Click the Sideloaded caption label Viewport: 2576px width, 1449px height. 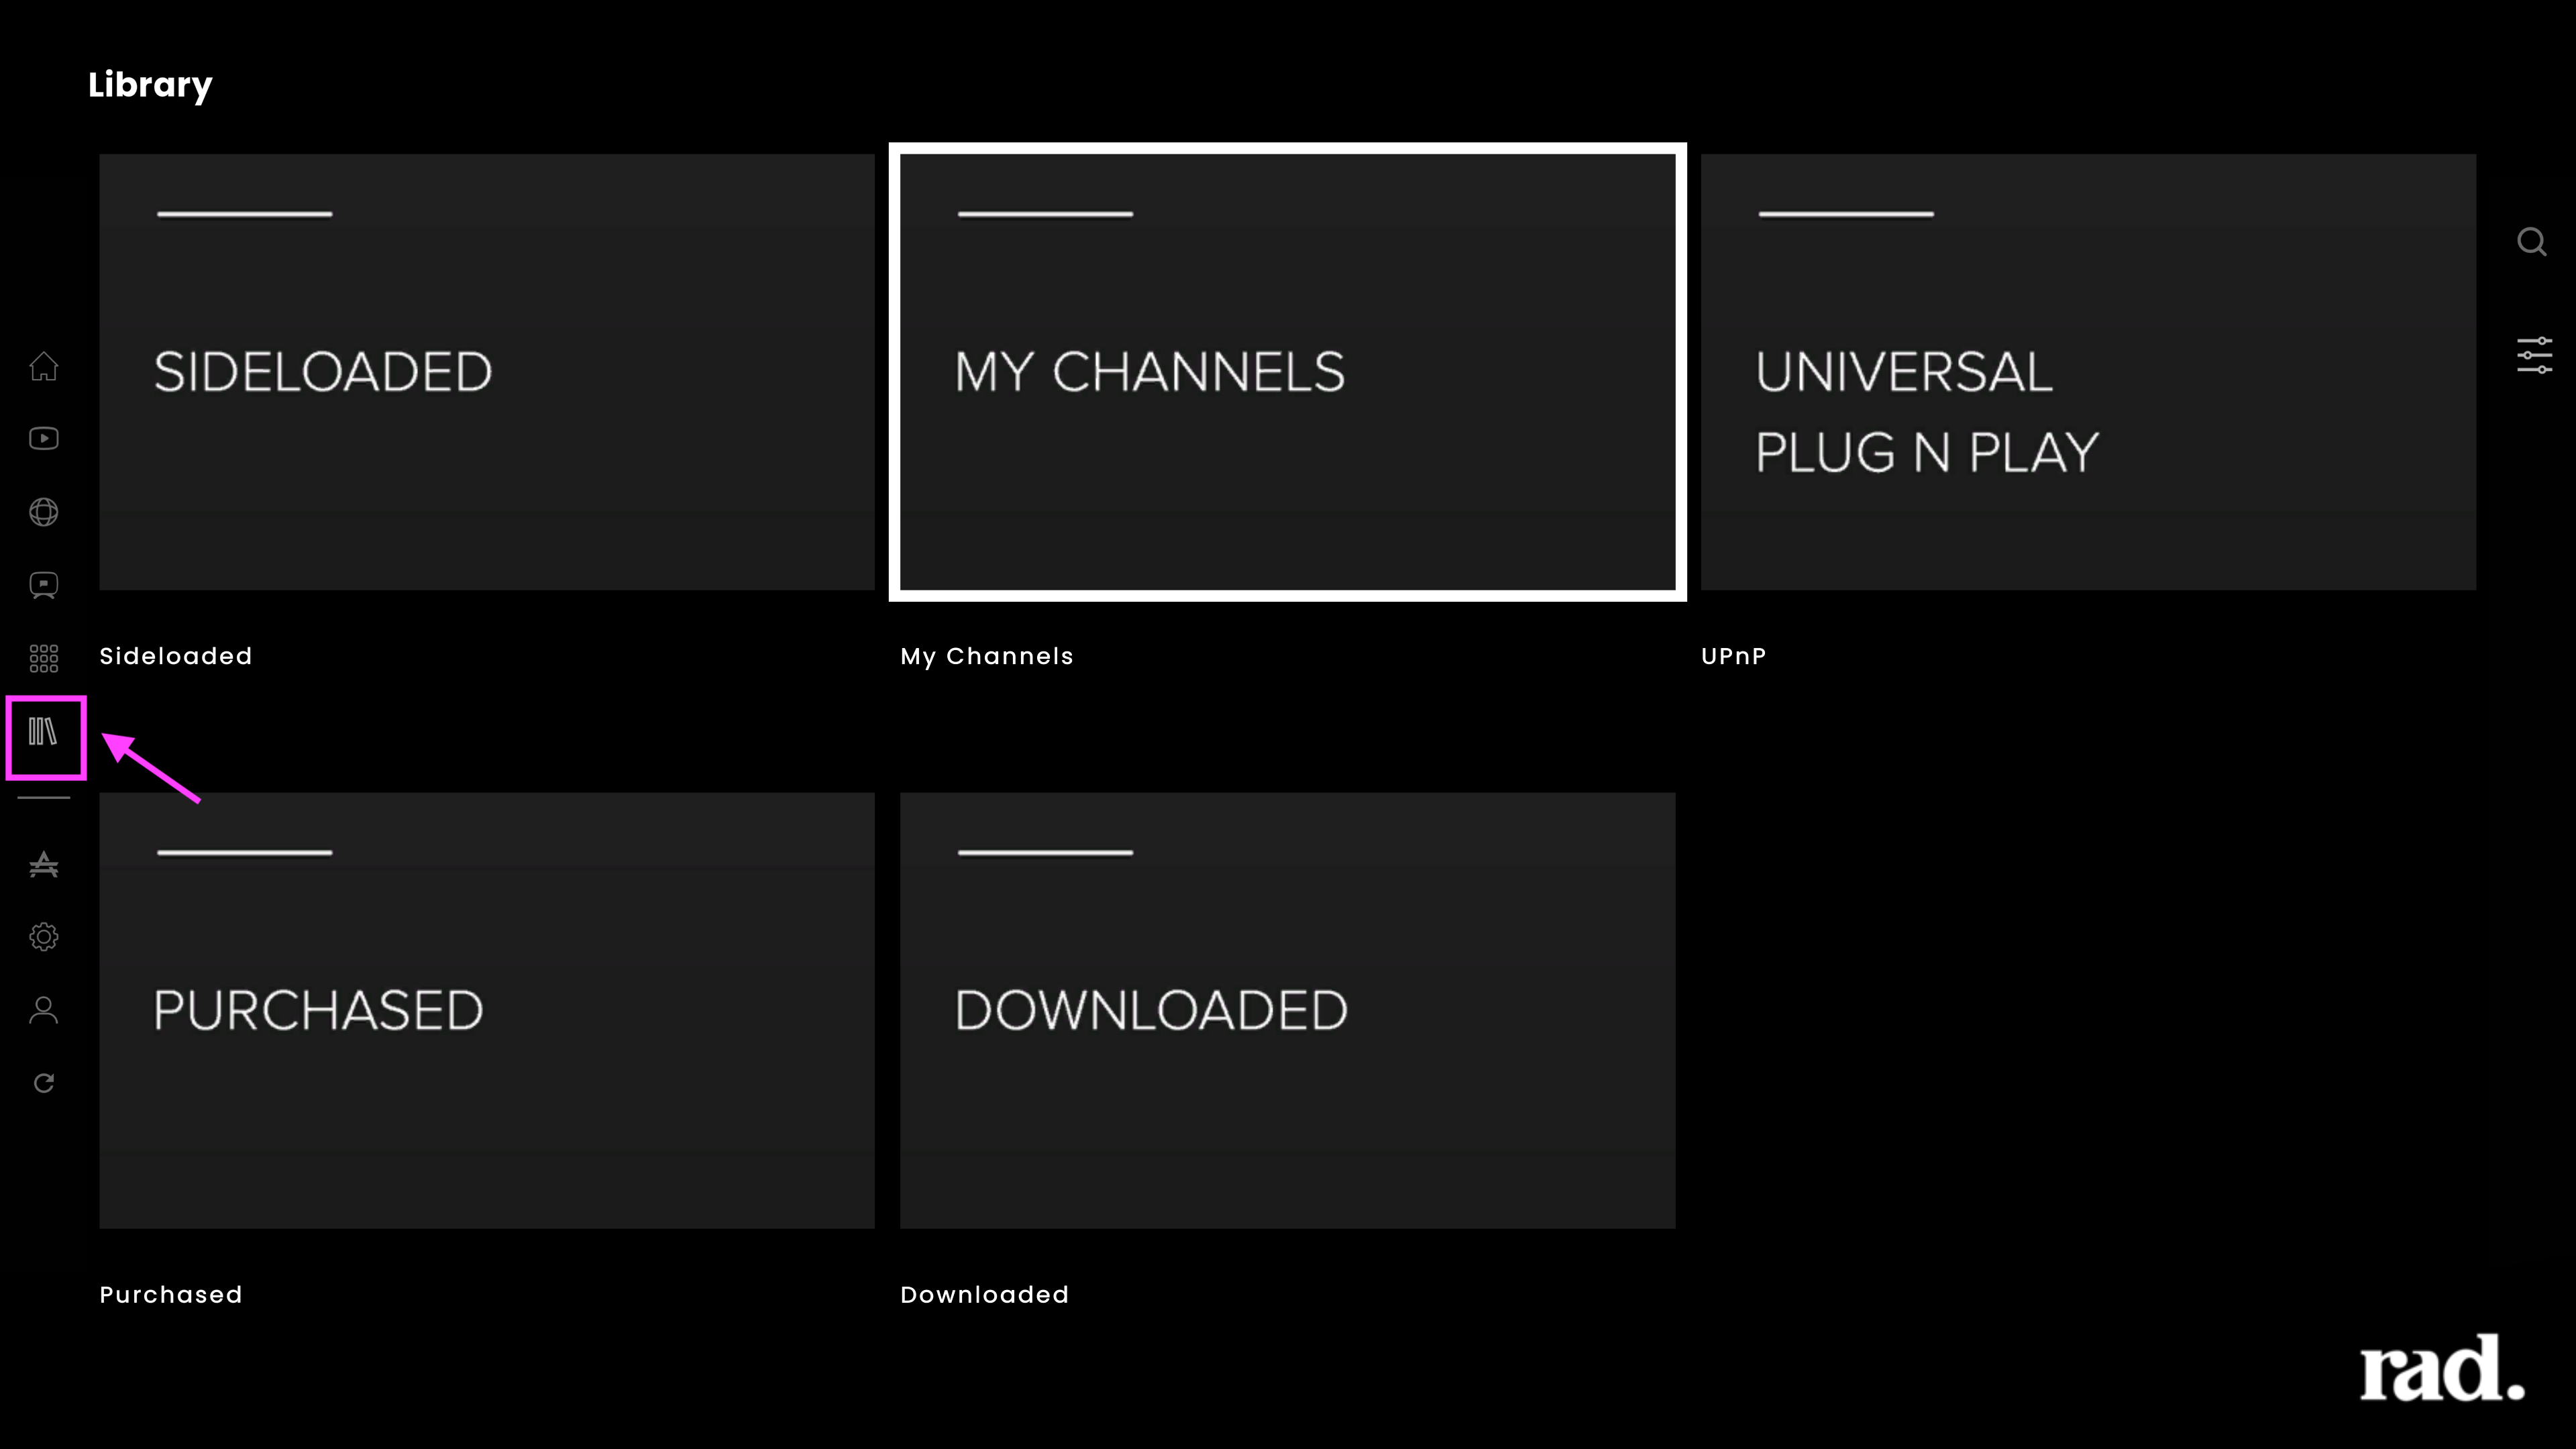[x=176, y=656]
